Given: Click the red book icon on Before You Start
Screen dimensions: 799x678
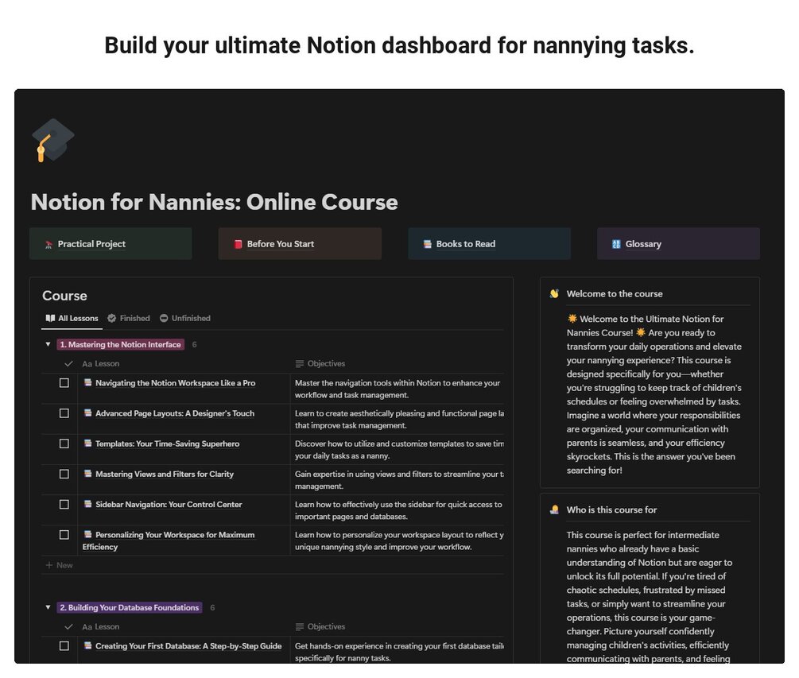Looking at the screenshot, I should click(238, 244).
